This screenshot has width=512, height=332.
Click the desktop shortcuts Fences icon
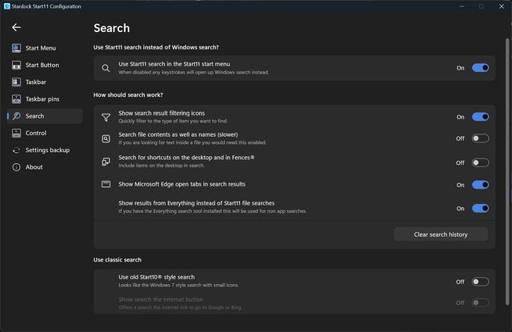pos(106,162)
